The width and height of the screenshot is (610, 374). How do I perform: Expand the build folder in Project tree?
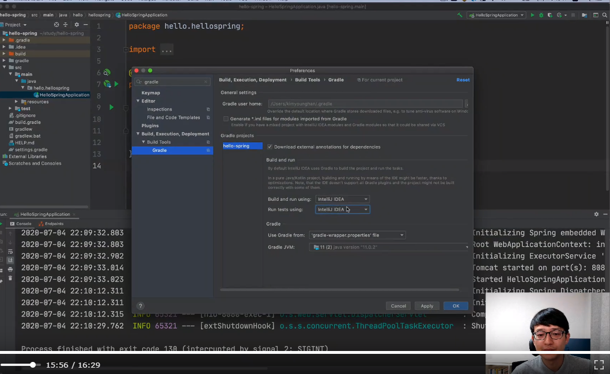click(x=4, y=54)
